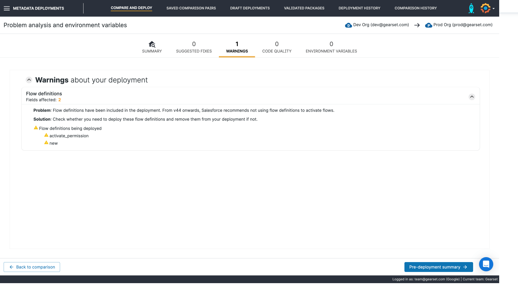The image size is (518, 295).
Task: Click warning icon beside the new flow
Action: (46, 143)
